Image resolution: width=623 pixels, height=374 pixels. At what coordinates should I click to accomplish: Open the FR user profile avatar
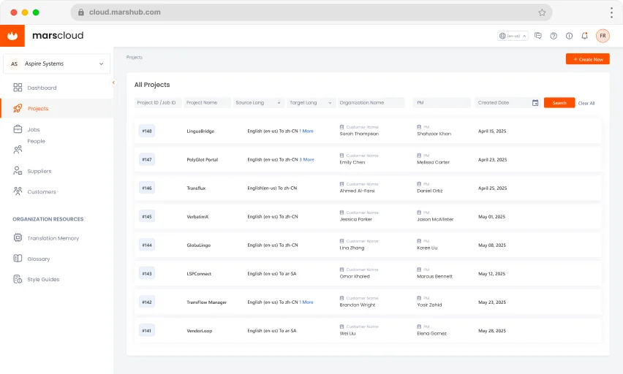click(603, 35)
